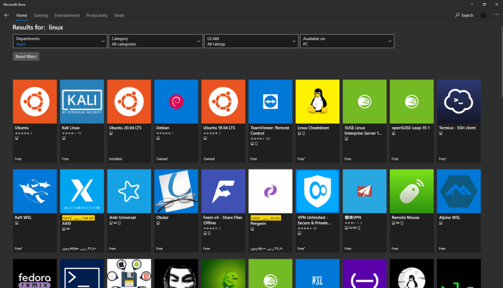
Task: Expand the Departments filter dropdown
Action: coord(60,41)
